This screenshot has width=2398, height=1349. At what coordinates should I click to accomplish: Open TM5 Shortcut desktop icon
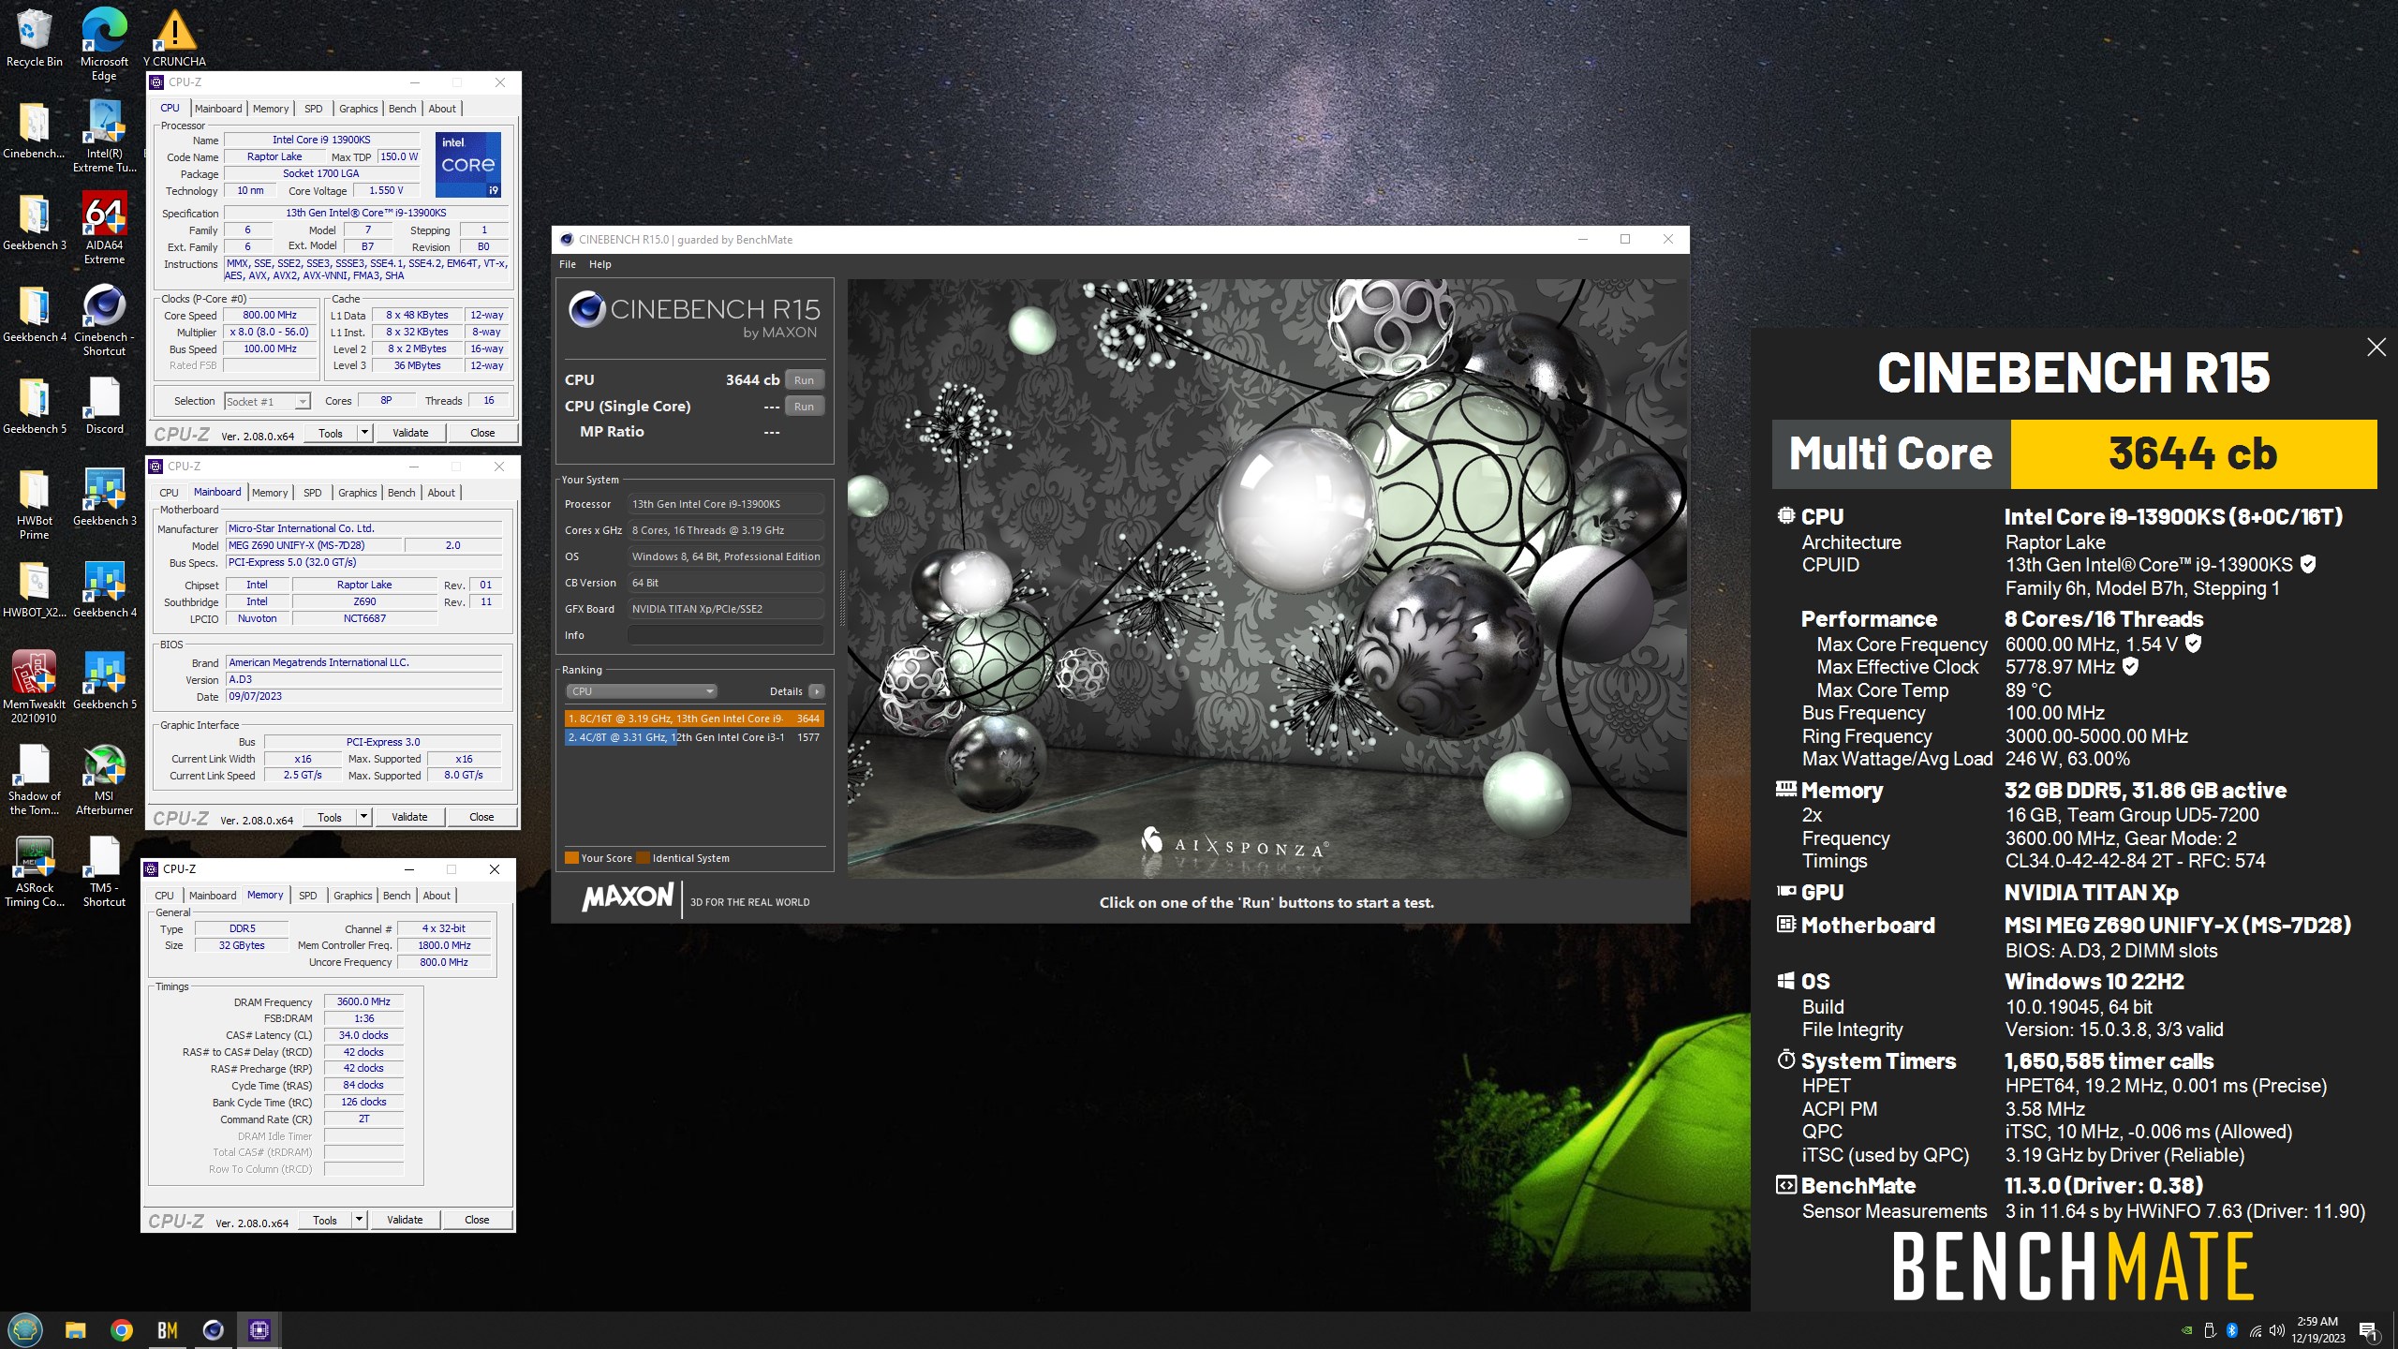[104, 870]
